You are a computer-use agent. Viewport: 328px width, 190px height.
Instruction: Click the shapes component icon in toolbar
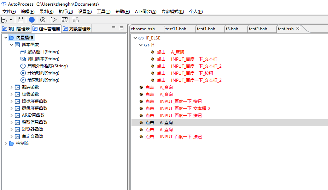tap(76, 20)
